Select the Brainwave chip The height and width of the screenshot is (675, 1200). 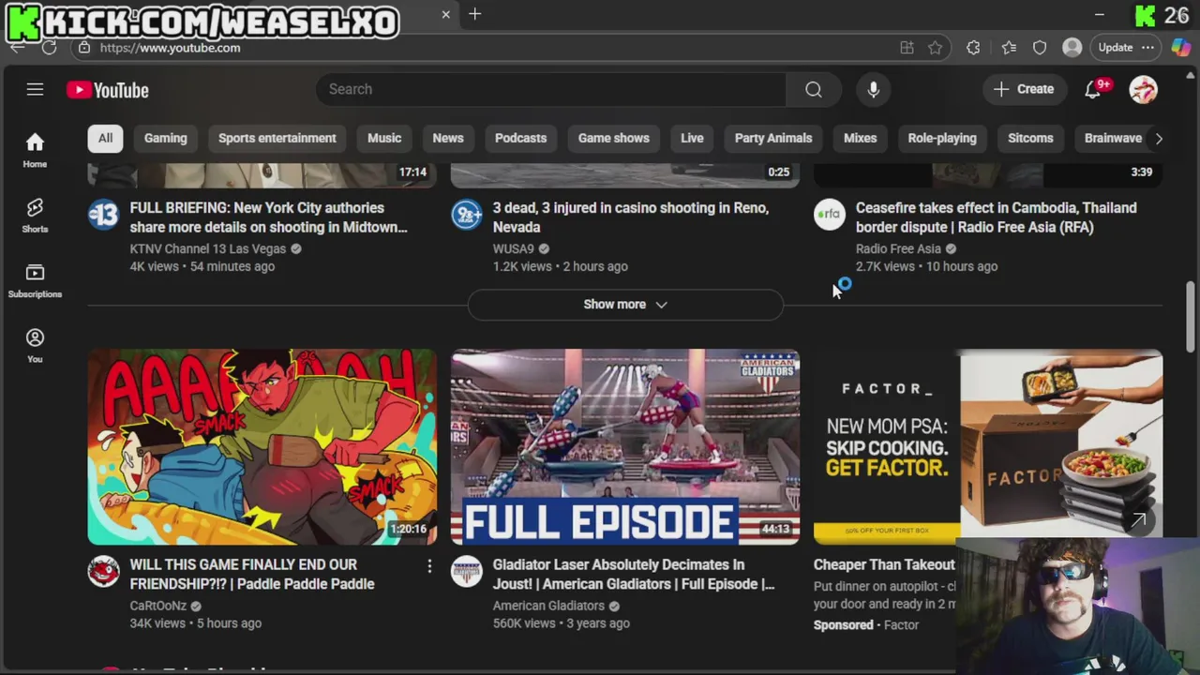(1113, 138)
